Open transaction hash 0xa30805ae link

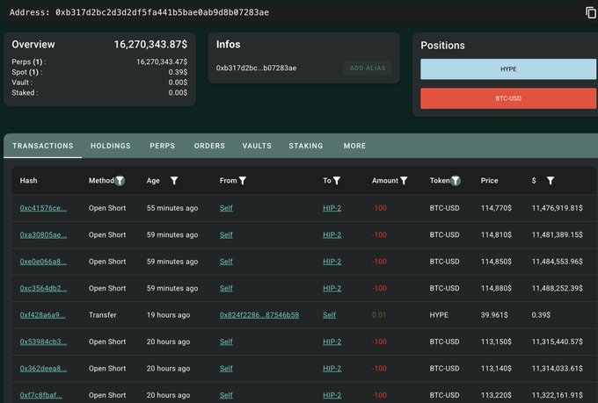42,235
